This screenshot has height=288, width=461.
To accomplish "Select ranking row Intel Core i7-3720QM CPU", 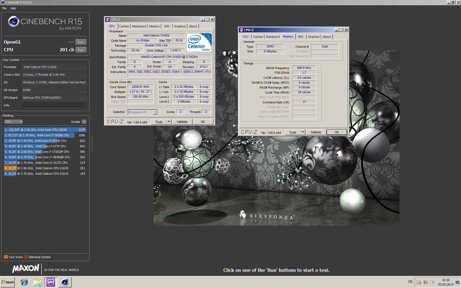I will coord(45,152).
